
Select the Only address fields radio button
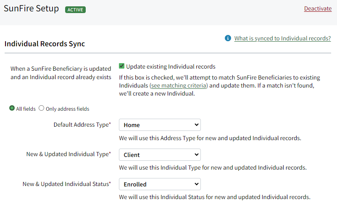41,108
